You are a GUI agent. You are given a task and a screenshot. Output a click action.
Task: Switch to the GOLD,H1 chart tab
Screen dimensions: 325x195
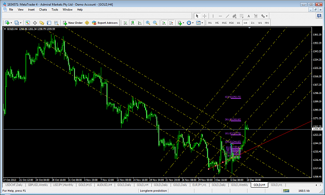277,185
